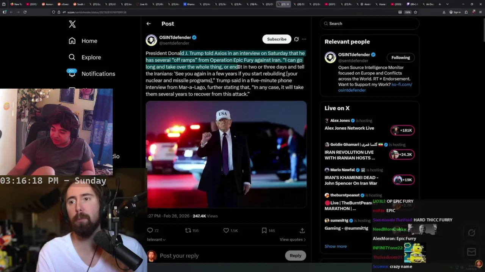
Task: Open OSINTdefender's avatar in Relevant people
Action: [x=330, y=57]
